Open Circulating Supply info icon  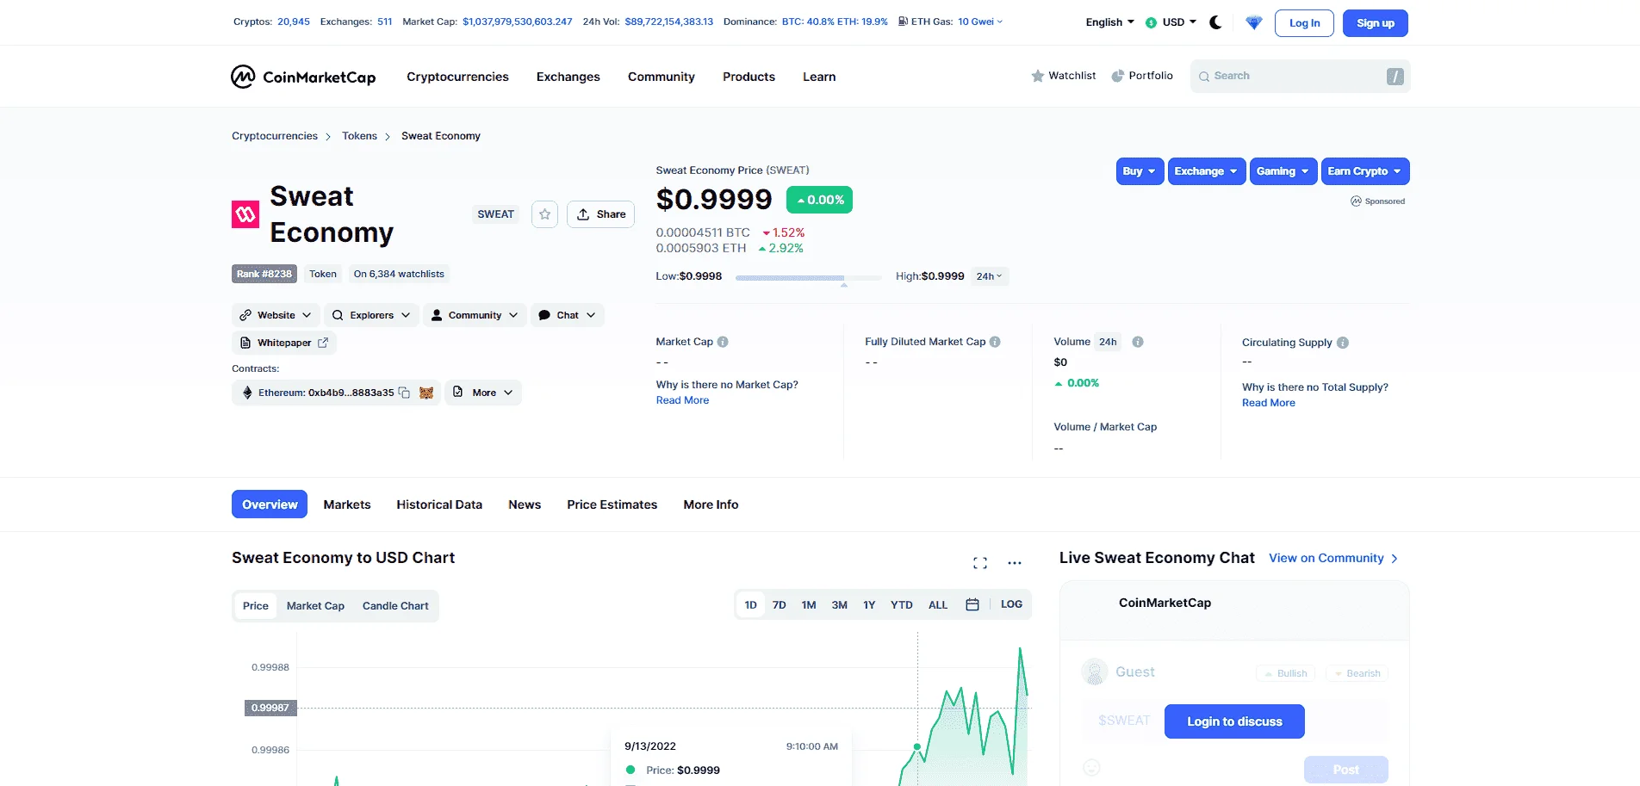pyautogui.click(x=1343, y=343)
